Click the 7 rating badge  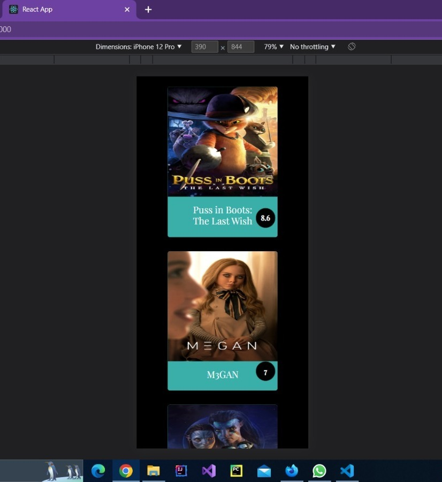[265, 372]
